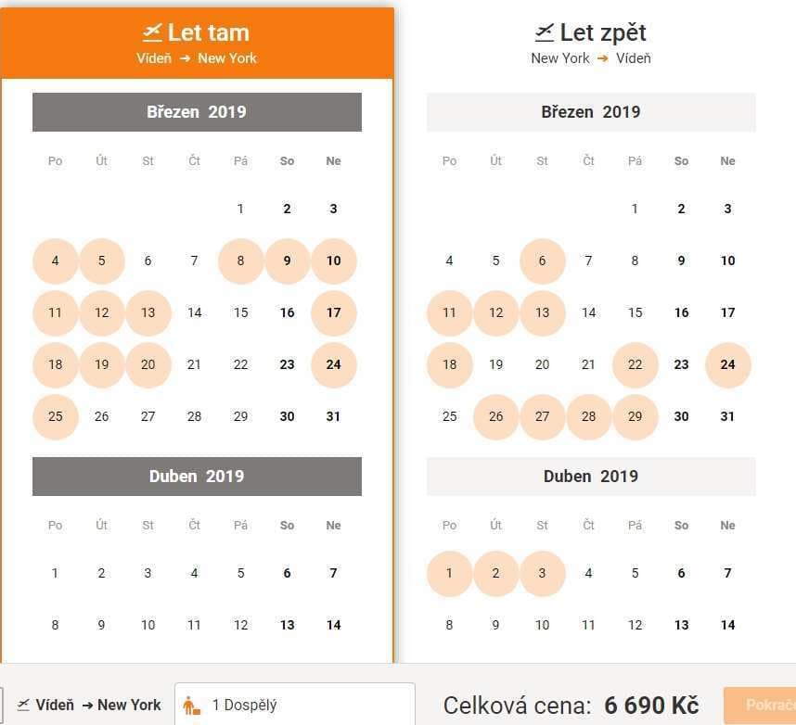Pick March 20 in the outbound calendar

click(x=148, y=364)
